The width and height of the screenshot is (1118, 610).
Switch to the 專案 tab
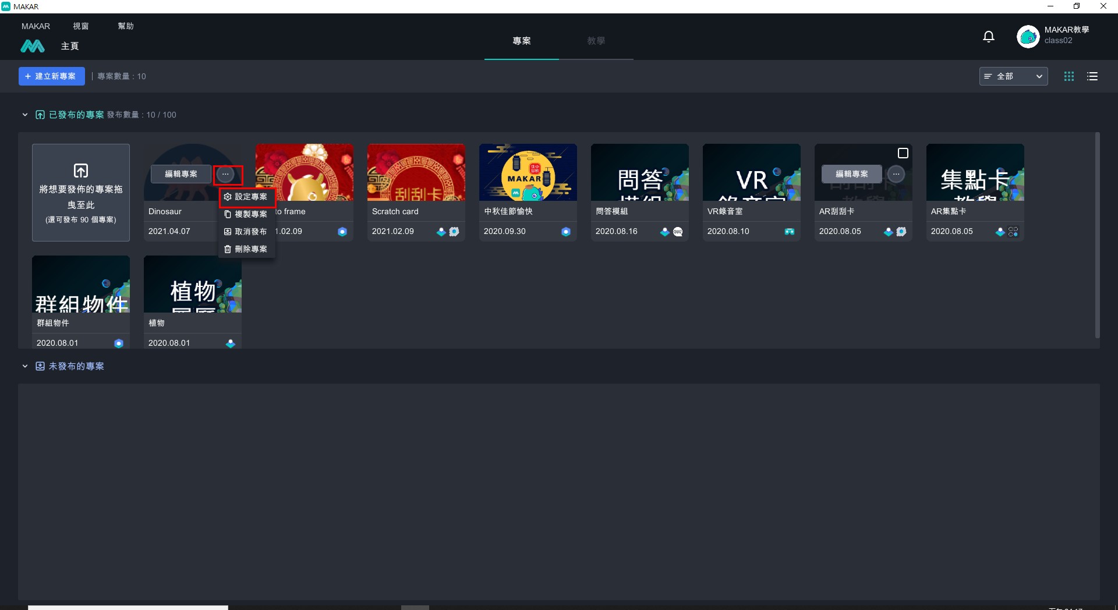tap(522, 41)
